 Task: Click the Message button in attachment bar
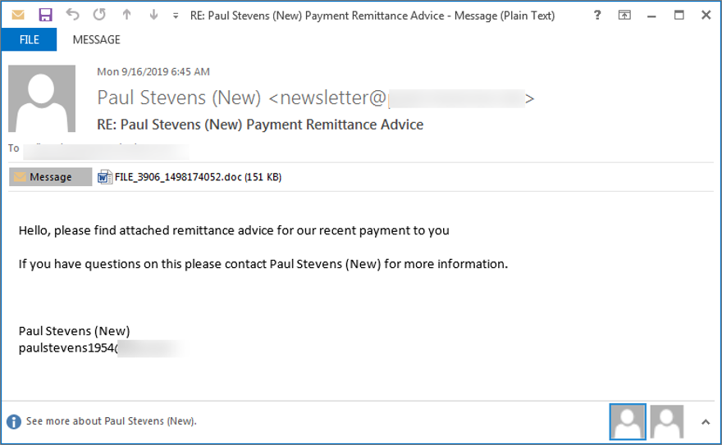click(51, 177)
